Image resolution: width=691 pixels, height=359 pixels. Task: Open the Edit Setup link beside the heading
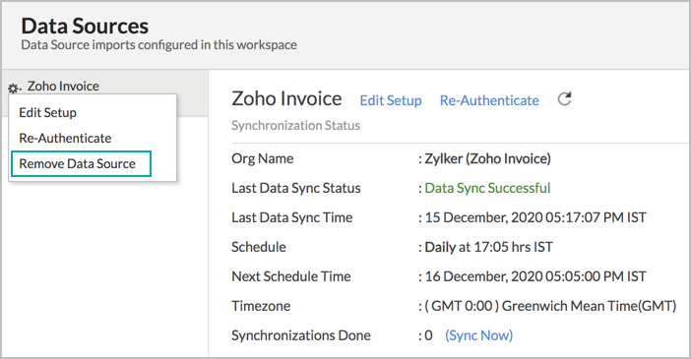(391, 100)
